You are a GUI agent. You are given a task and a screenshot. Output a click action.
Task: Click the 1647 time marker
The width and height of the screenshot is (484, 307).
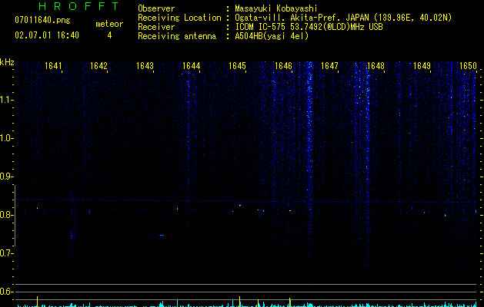(329, 66)
